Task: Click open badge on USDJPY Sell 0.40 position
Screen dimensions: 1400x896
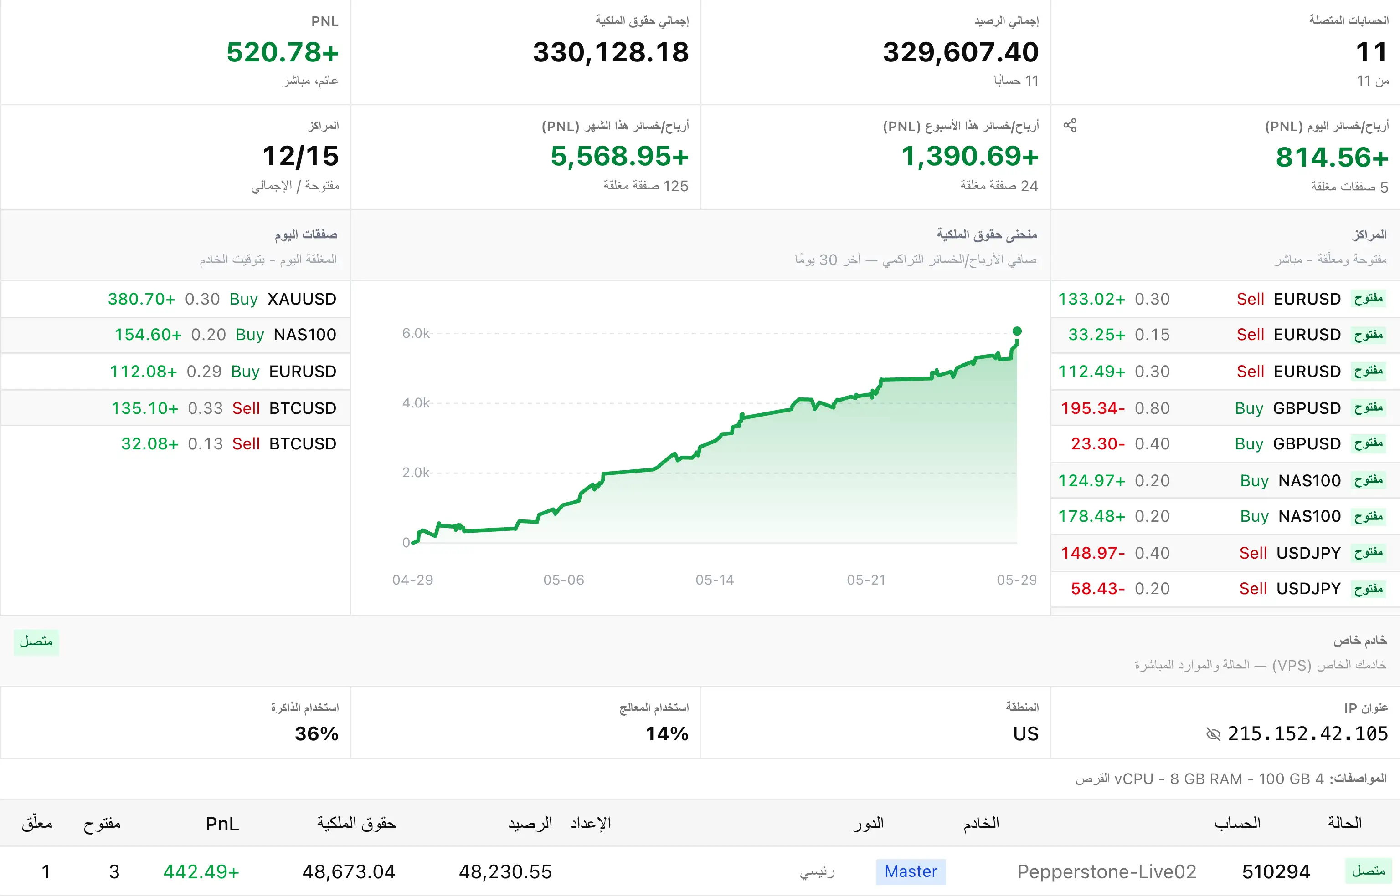Action: 1368,553
